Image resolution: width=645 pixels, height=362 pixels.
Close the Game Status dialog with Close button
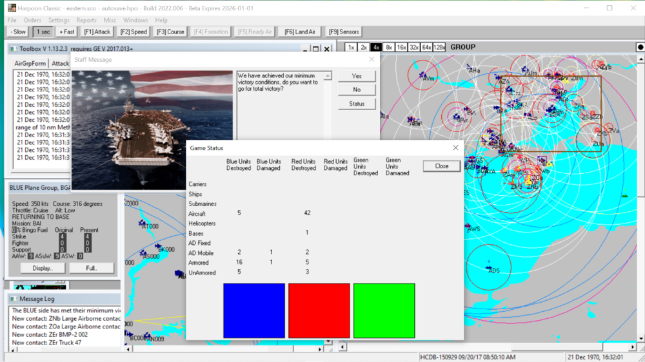click(x=441, y=166)
